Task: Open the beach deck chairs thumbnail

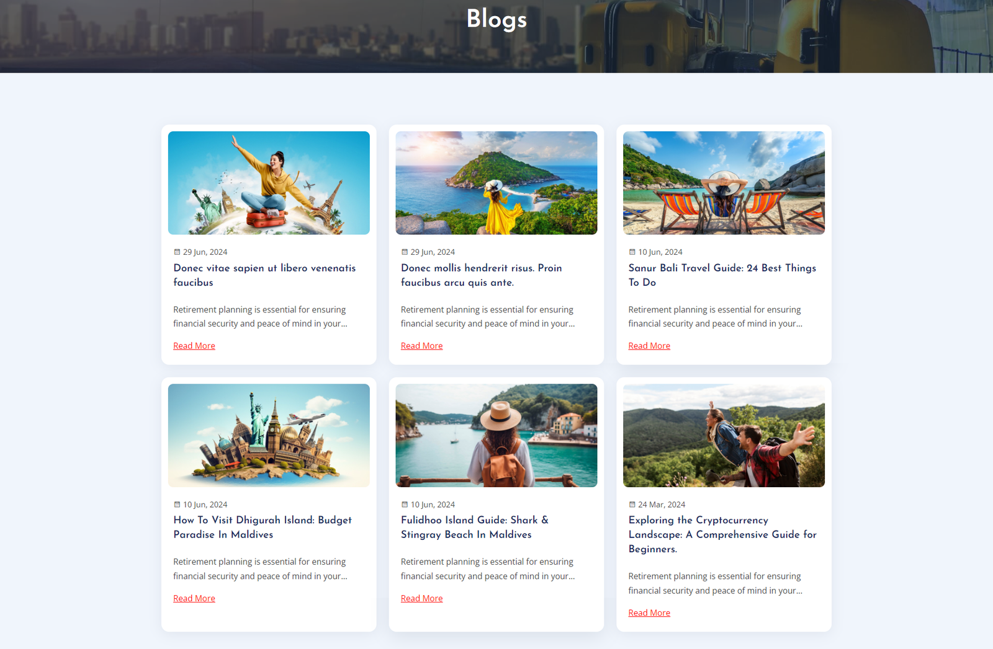Action: tap(724, 183)
